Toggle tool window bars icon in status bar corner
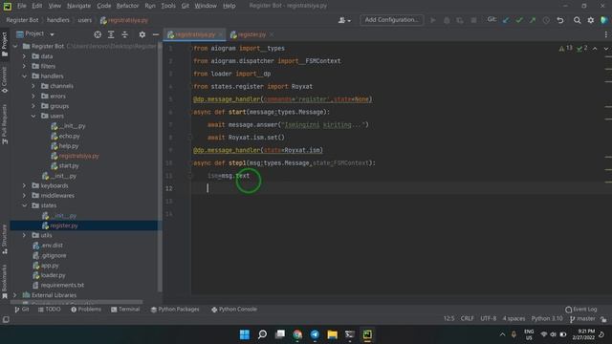The height and width of the screenshot is (344, 612). [6, 319]
